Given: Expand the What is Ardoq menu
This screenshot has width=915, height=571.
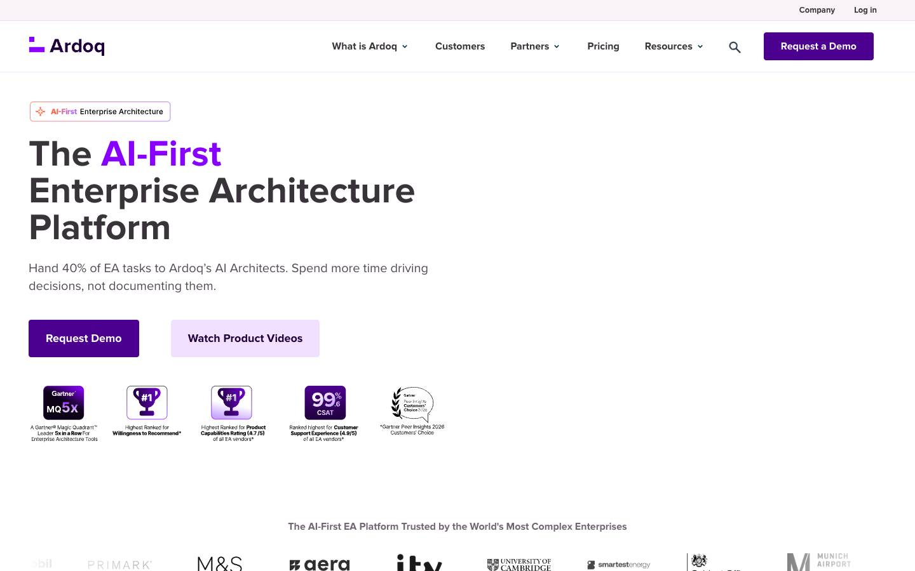Looking at the screenshot, I should point(370,46).
